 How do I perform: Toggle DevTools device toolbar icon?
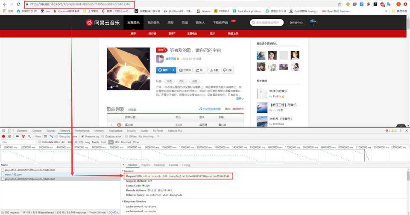(9, 131)
